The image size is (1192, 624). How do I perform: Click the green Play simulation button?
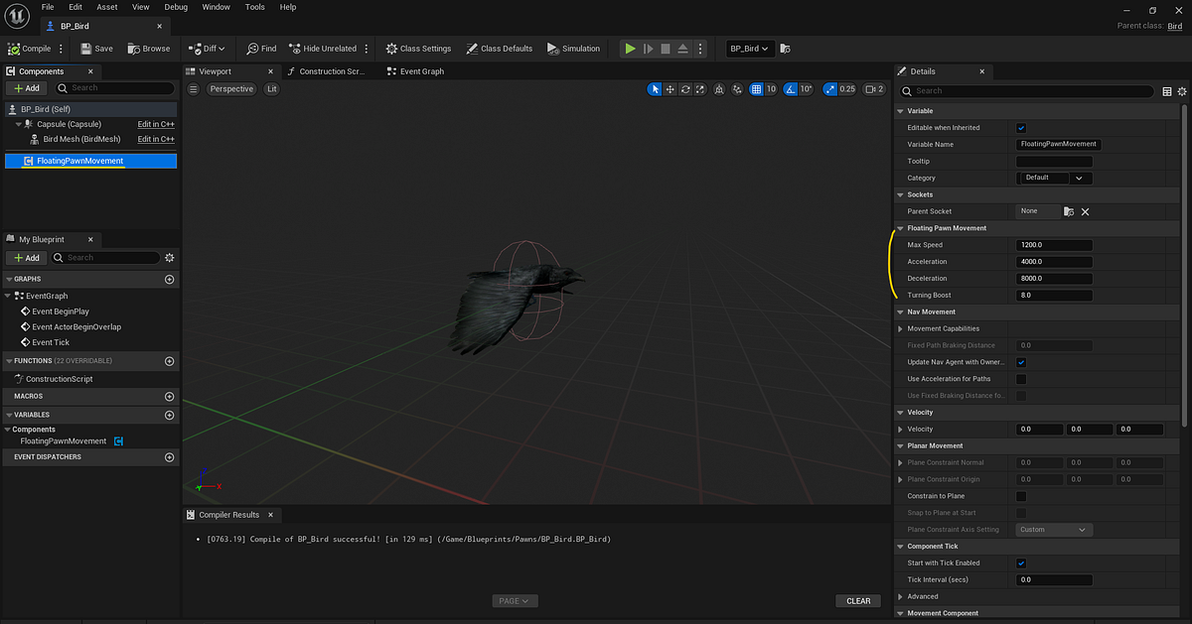[x=630, y=48]
